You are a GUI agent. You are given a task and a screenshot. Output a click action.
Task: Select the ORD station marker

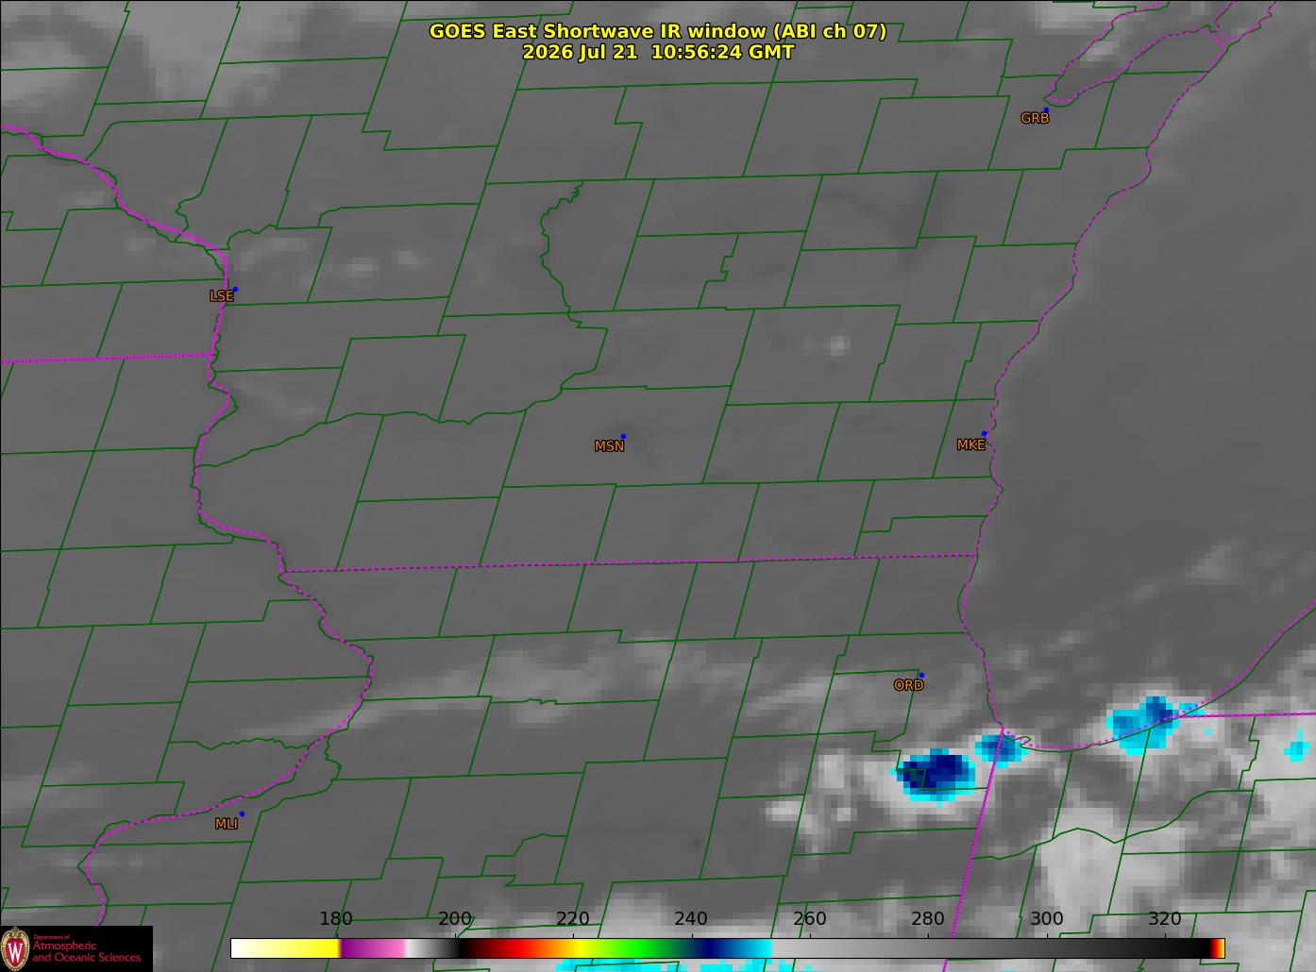click(x=921, y=675)
